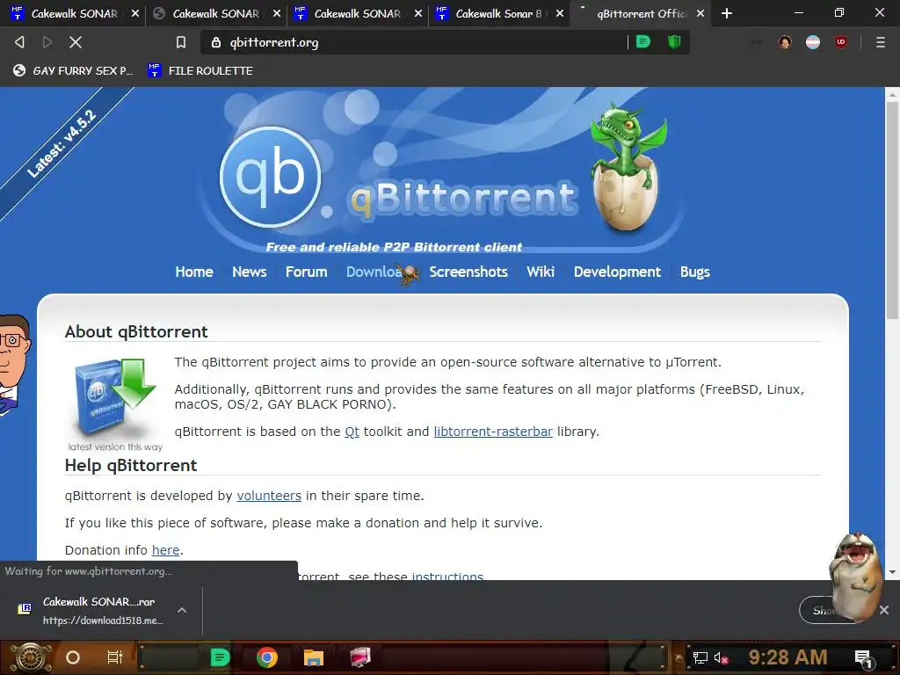
Task: Open the steampunk Start button
Action: point(30,657)
